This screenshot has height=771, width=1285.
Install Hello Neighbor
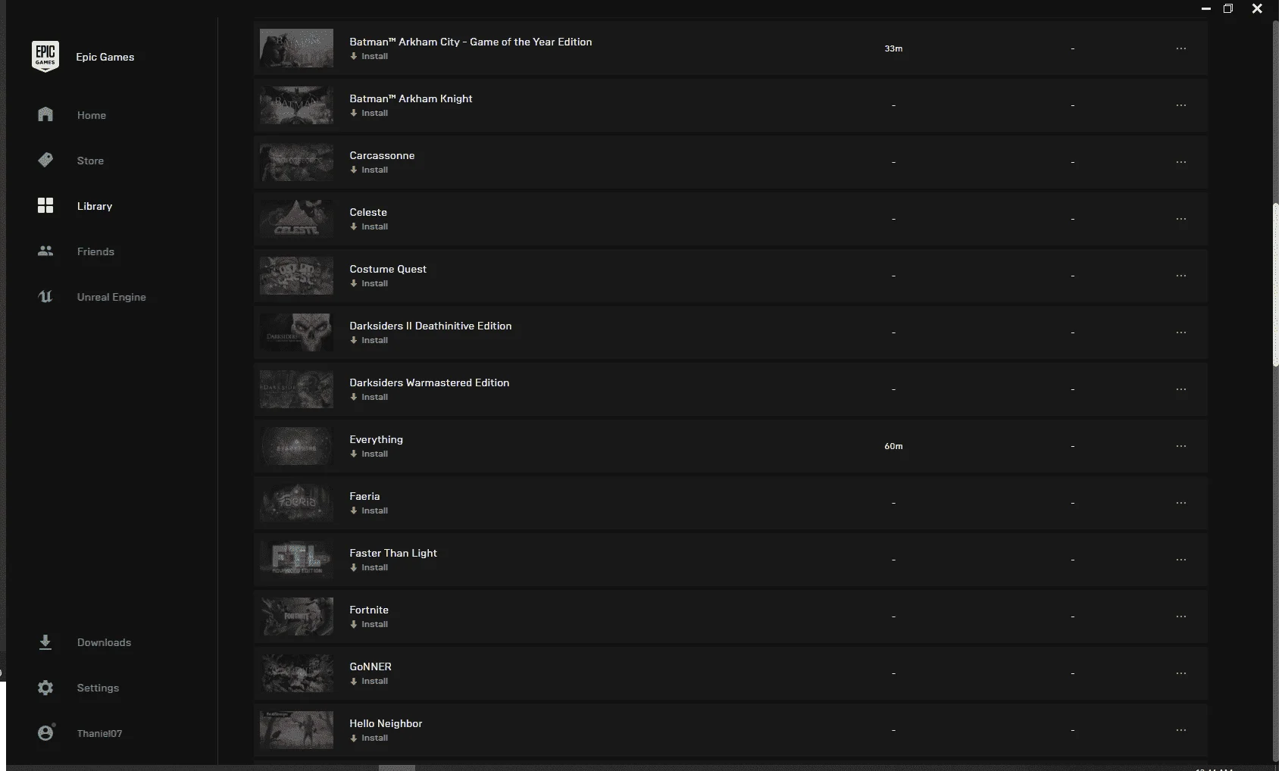pyautogui.click(x=369, y=738)
